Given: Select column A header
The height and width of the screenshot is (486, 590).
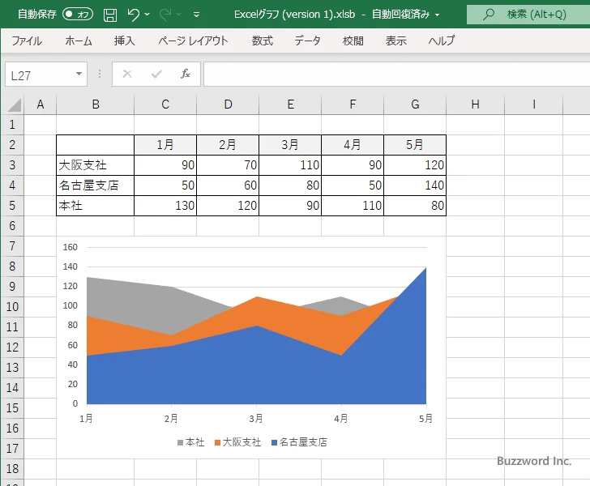Looking at the screenshot, I should pyautogui.click(x=41, y=104).
